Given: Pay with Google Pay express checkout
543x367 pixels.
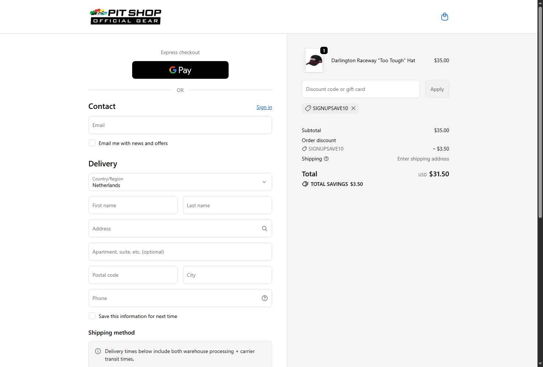Looking at the screenshot, I should click(180, 70).
